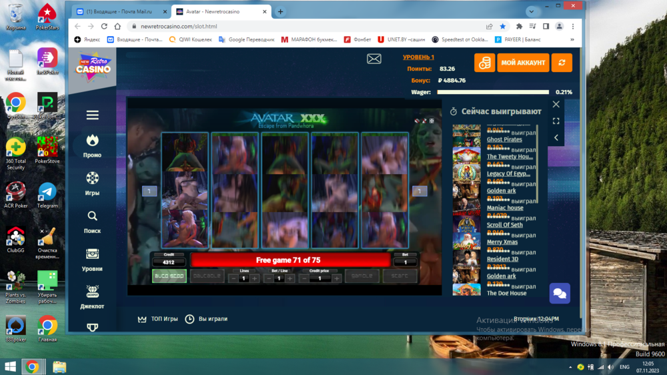Toggle the auto stop button
The height and width of the screenshot is (375, 667).
click(x=169, y=276)
